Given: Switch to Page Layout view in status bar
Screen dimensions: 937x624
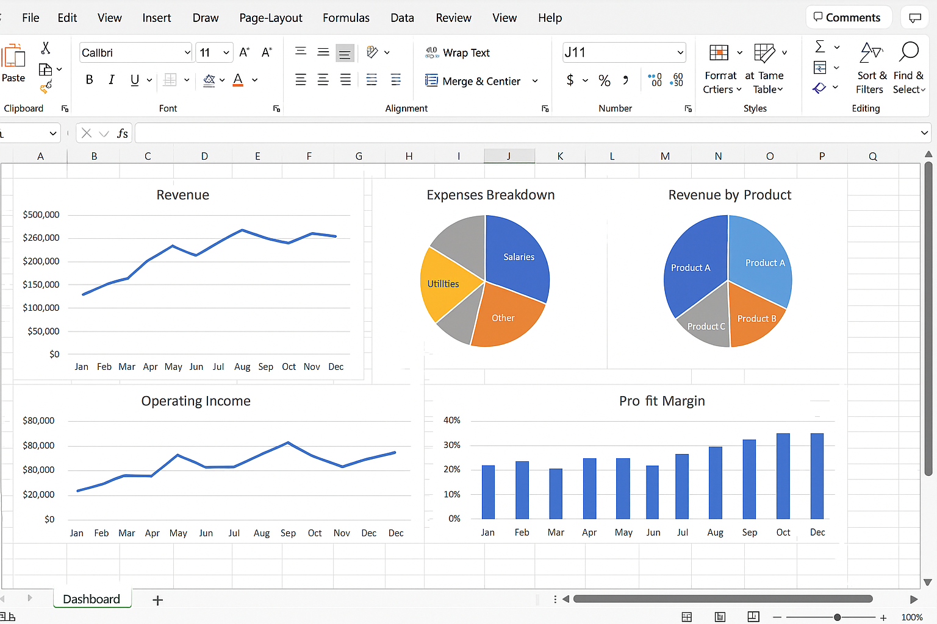Looking at the screenshot, I should (x=720, y=617).
